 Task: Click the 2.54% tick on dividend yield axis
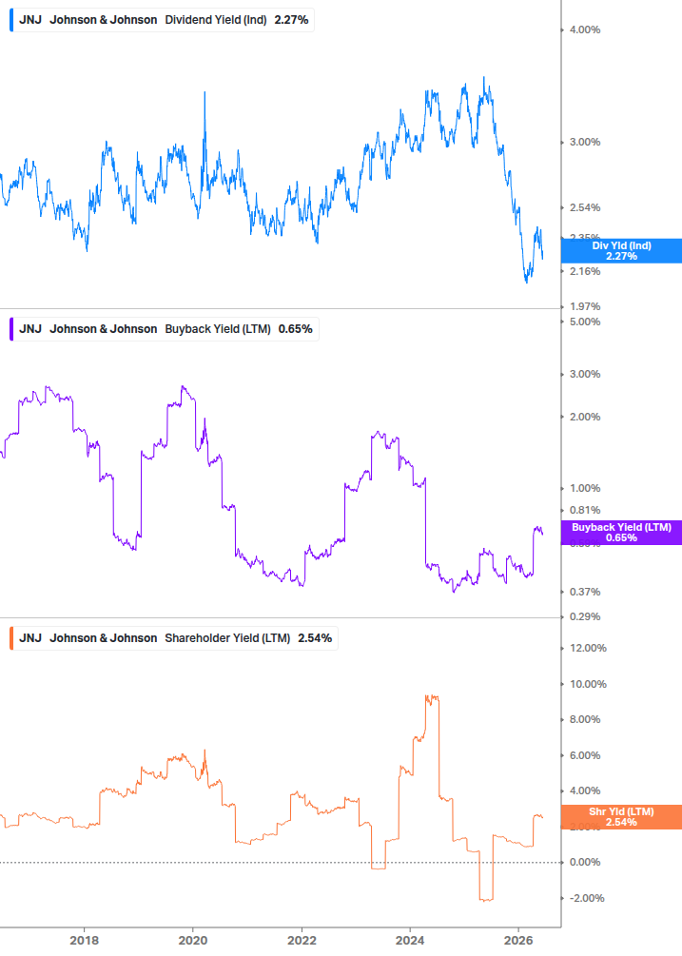pyautogui.click(x=585, y=208)
